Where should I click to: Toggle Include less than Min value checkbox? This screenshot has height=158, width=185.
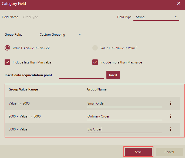pos(7,62)
